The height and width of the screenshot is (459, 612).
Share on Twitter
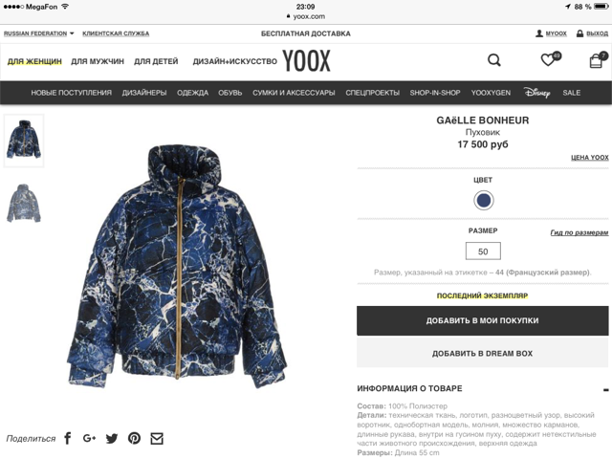pos(112,439)
